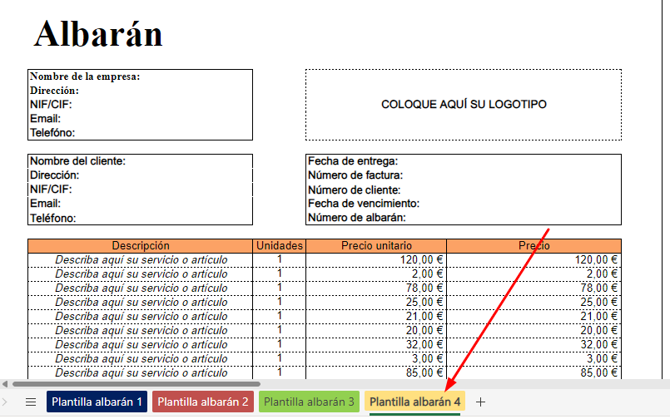Click the horizontal scrollbar left arrow

[x=5, y=384]
